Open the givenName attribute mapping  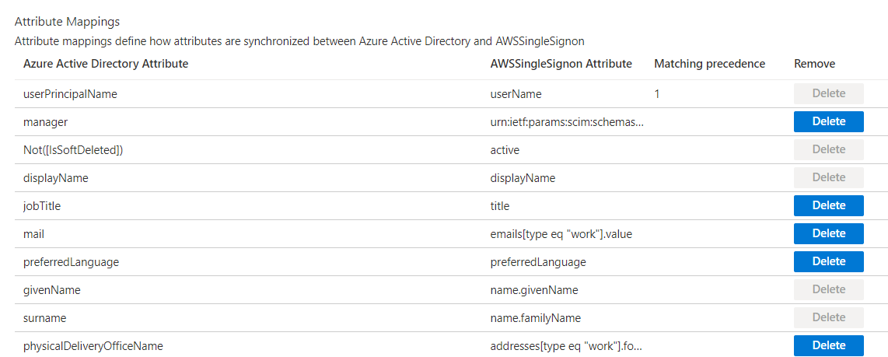click(52, 290)
